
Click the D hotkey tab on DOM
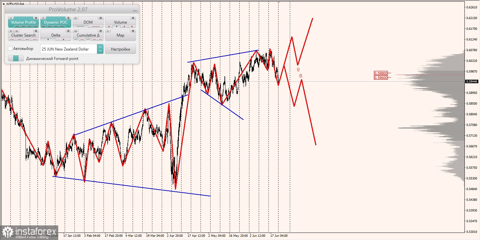(x=76, y=18)
